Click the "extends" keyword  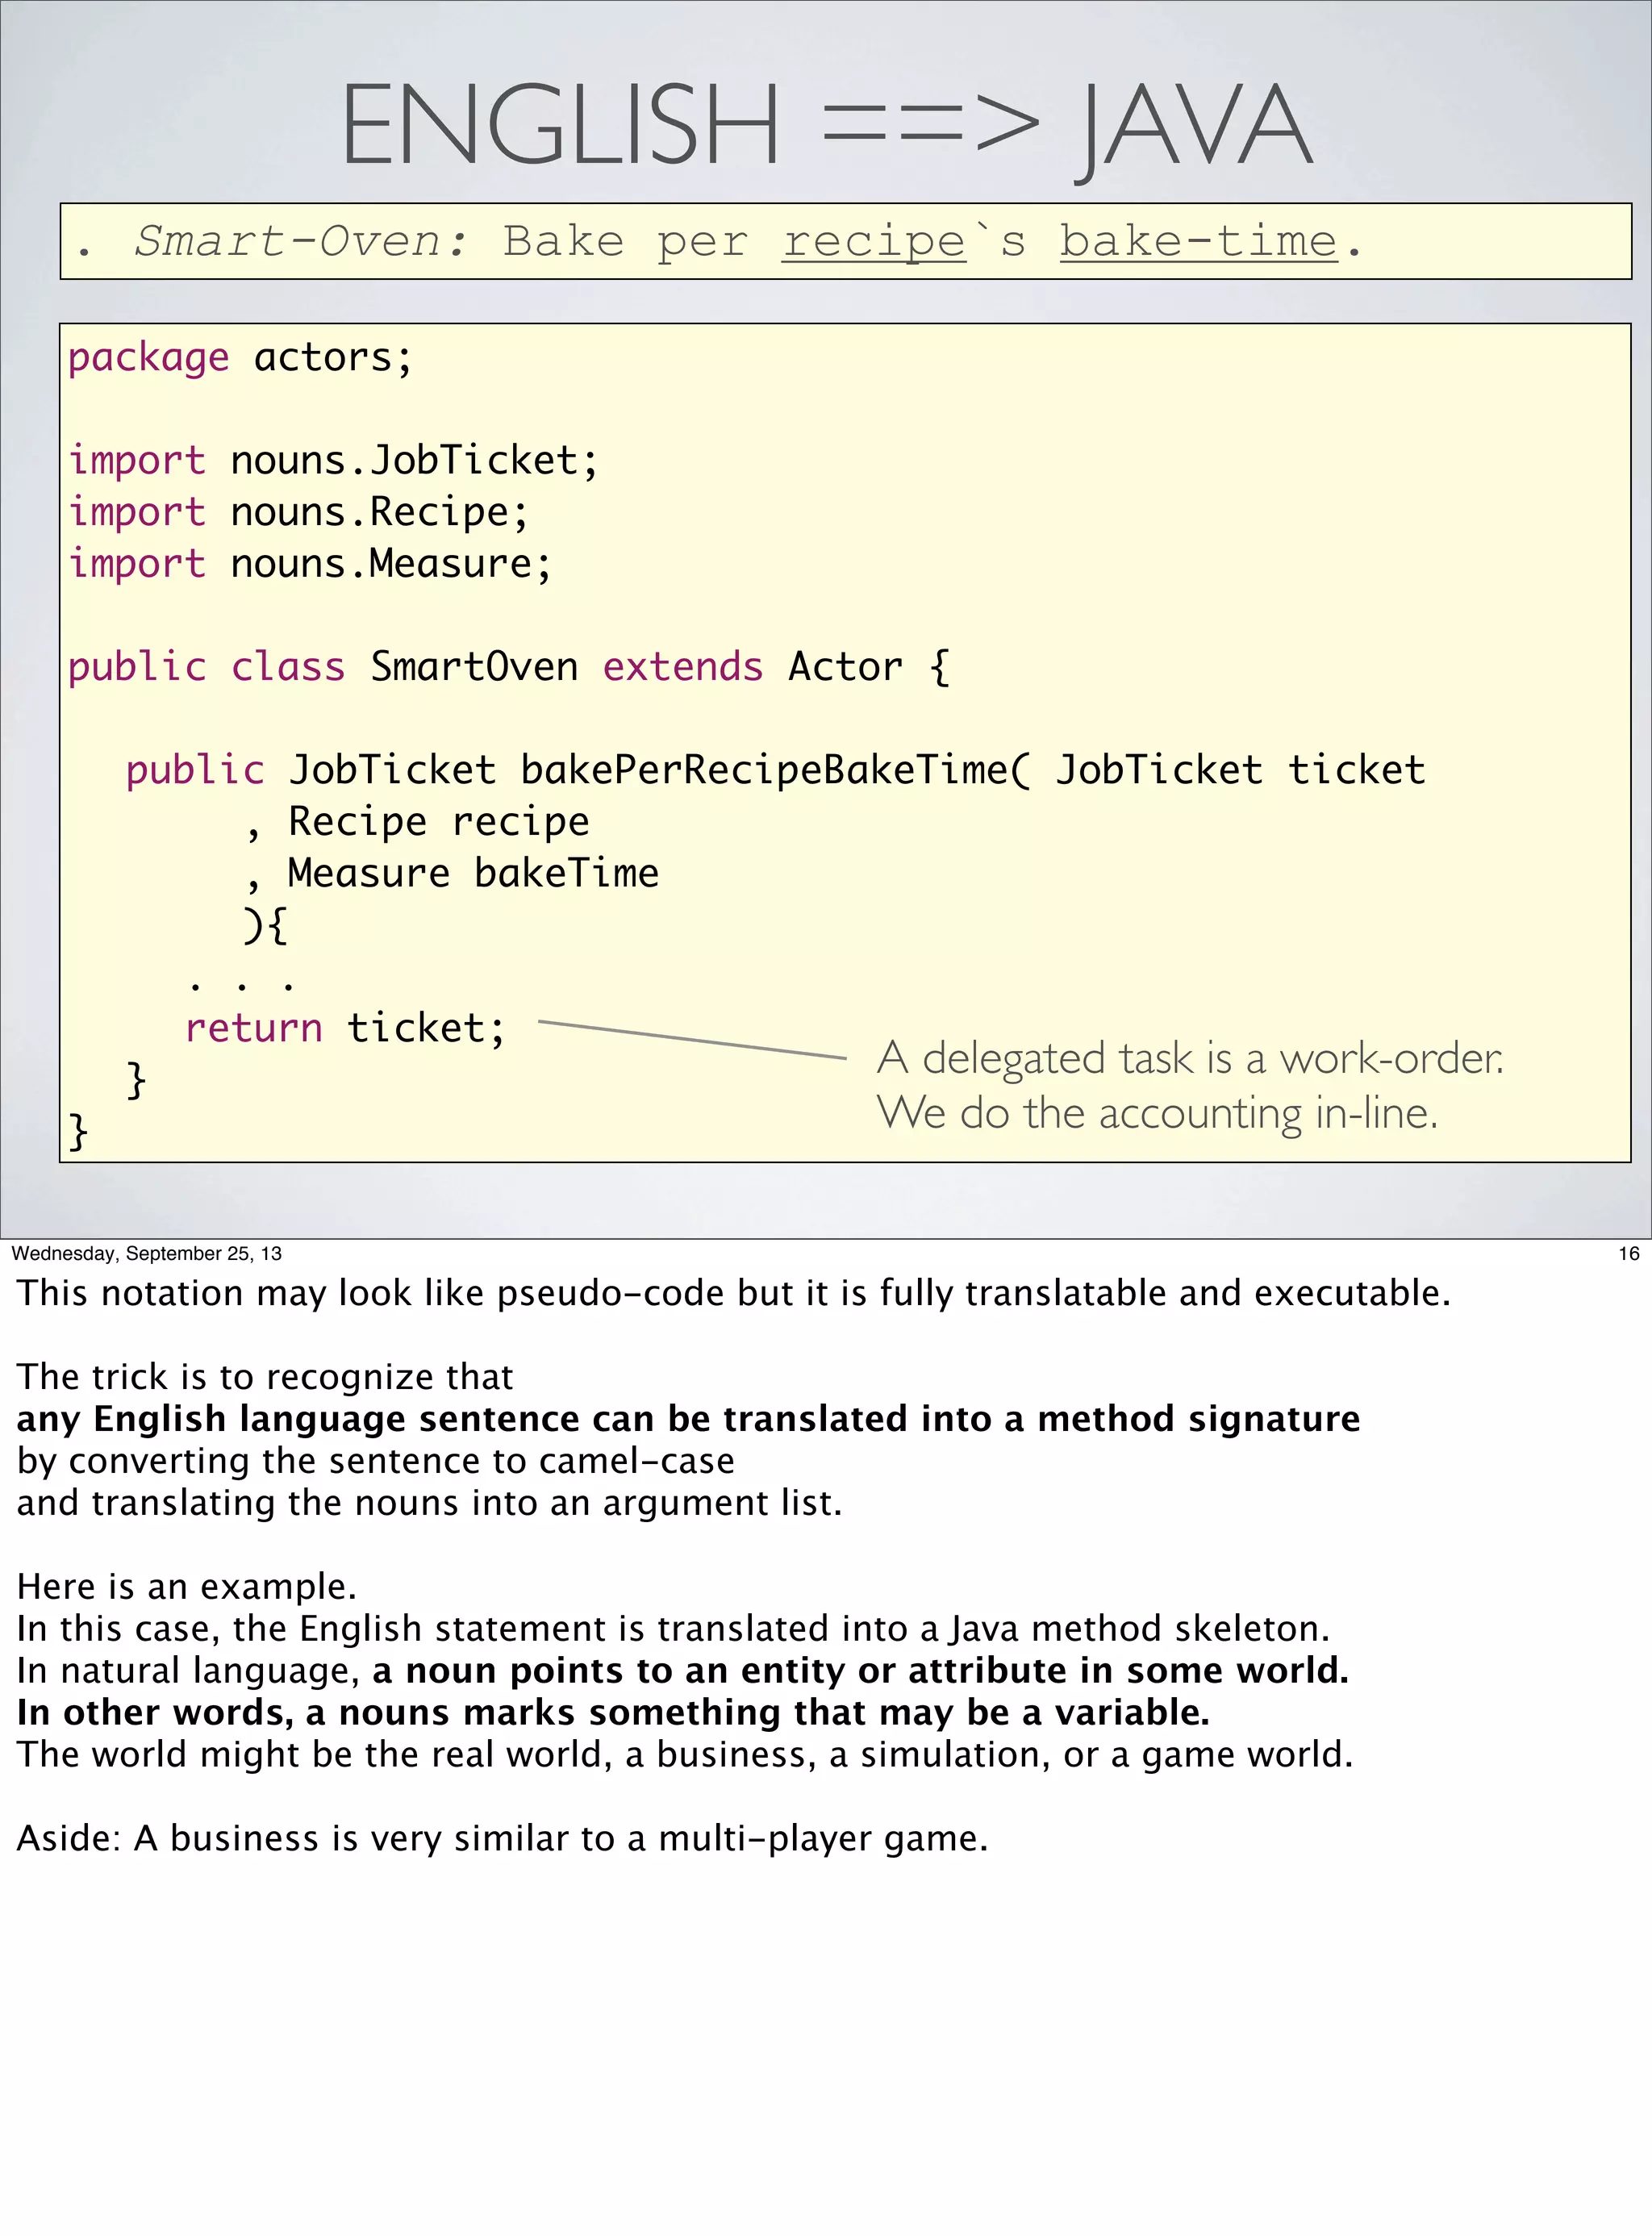click(x=683, y=667)
